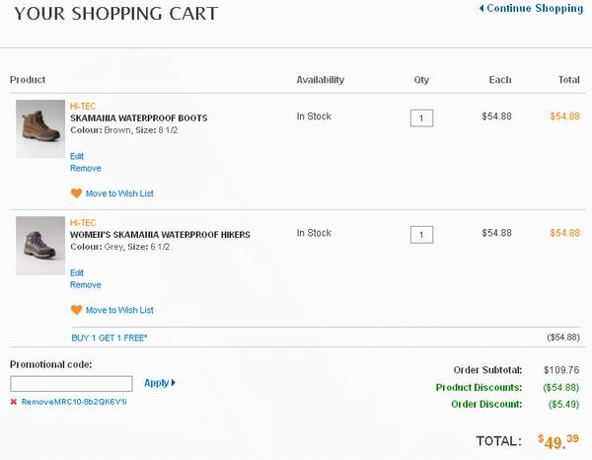Open the grey women's hikers product thumbnail
The height and width of the screenshot is (460, 592).
[x=40, y=246]
